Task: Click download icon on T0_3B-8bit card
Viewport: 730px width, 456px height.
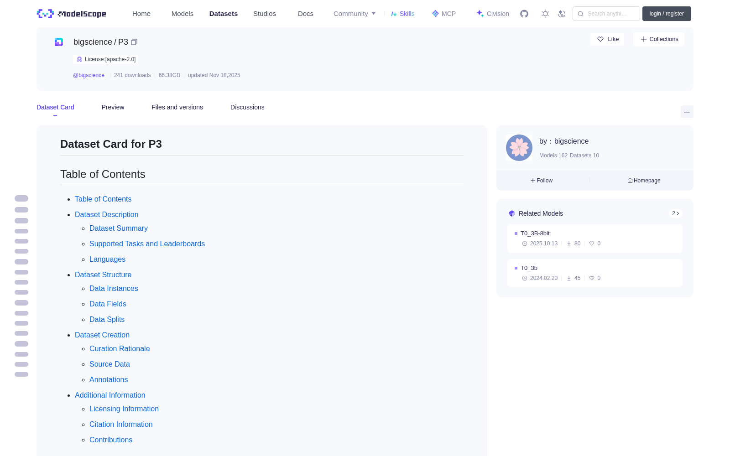Action: coord(569,244)
